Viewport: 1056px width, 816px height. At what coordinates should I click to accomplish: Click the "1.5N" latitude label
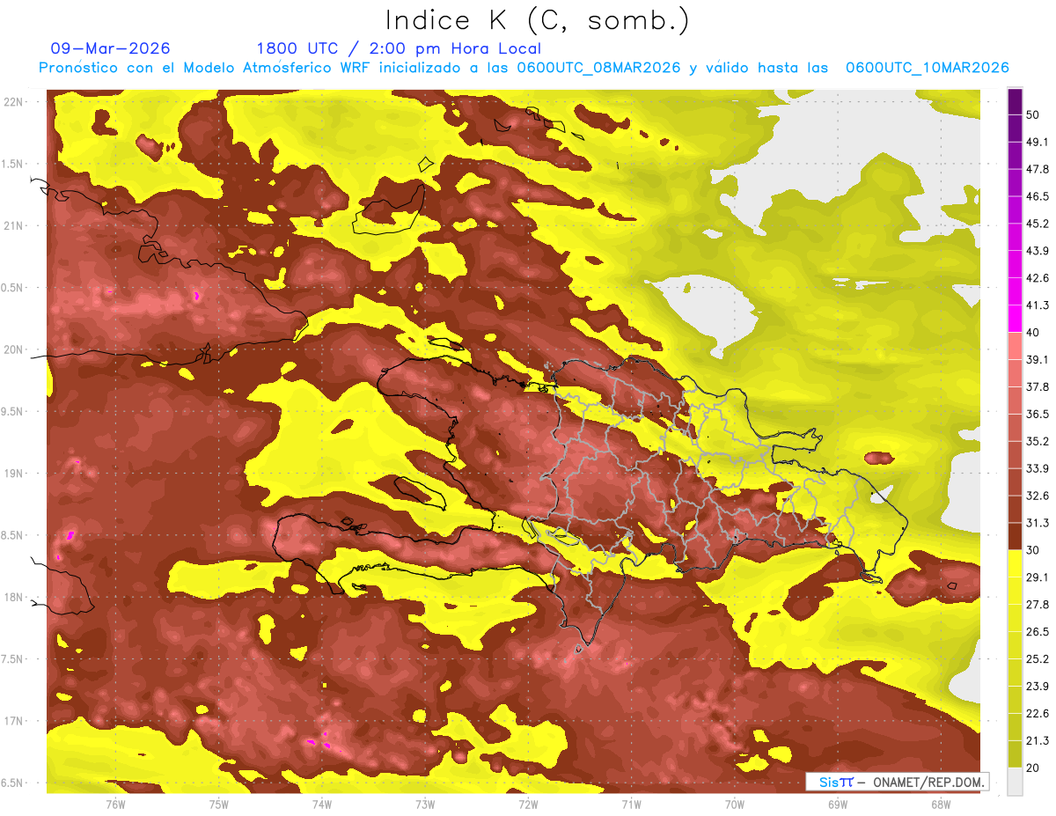click(13, 164)
